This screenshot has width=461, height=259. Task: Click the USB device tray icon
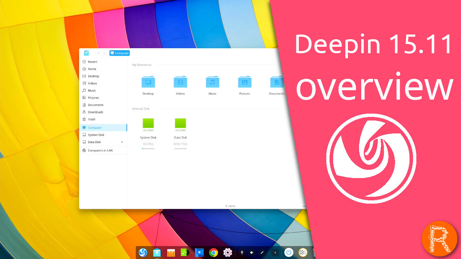pyautogui.click(x=242, y=253)
